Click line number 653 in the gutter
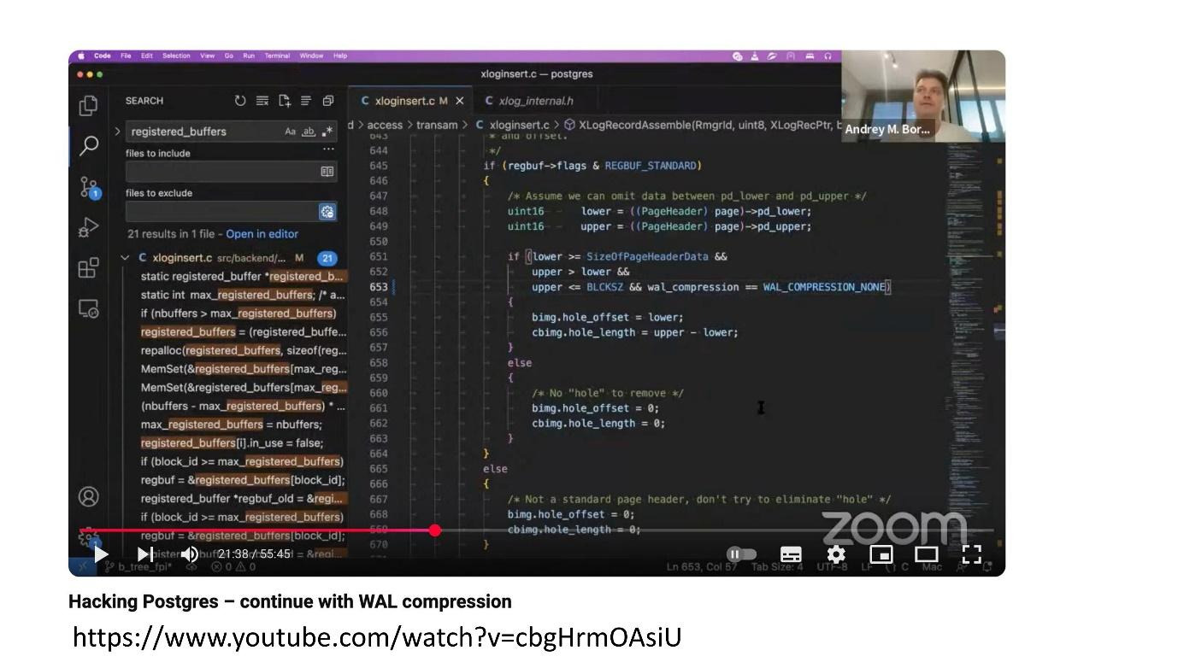The width and height of the screenshot is (1178, 662). click(378, 287)
